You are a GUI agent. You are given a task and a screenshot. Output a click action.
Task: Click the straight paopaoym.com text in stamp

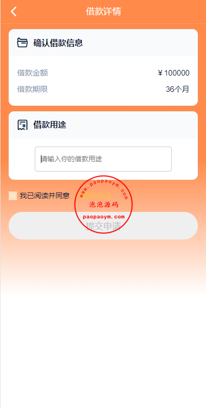tap(104, 217)
